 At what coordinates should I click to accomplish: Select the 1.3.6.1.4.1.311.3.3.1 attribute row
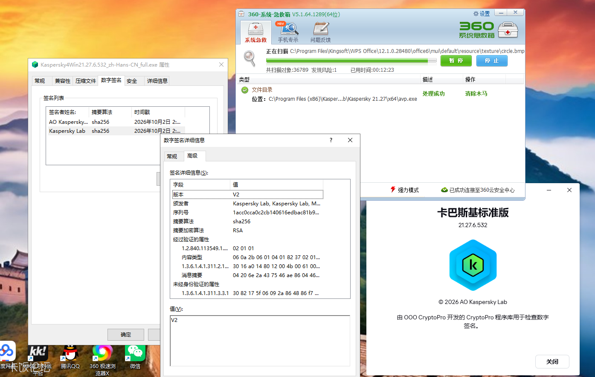(248, 293)
